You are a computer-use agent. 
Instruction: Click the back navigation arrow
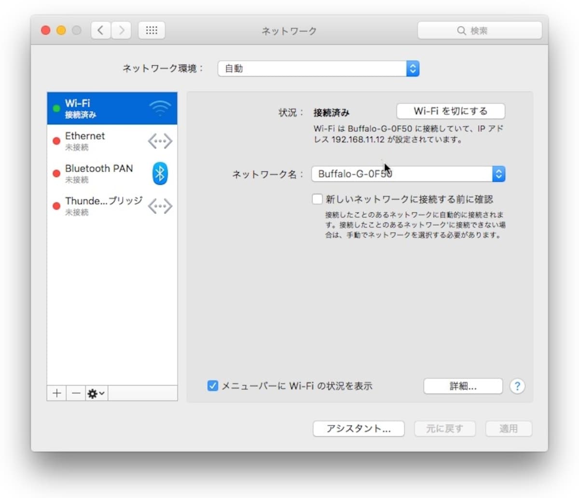(100, 30)
